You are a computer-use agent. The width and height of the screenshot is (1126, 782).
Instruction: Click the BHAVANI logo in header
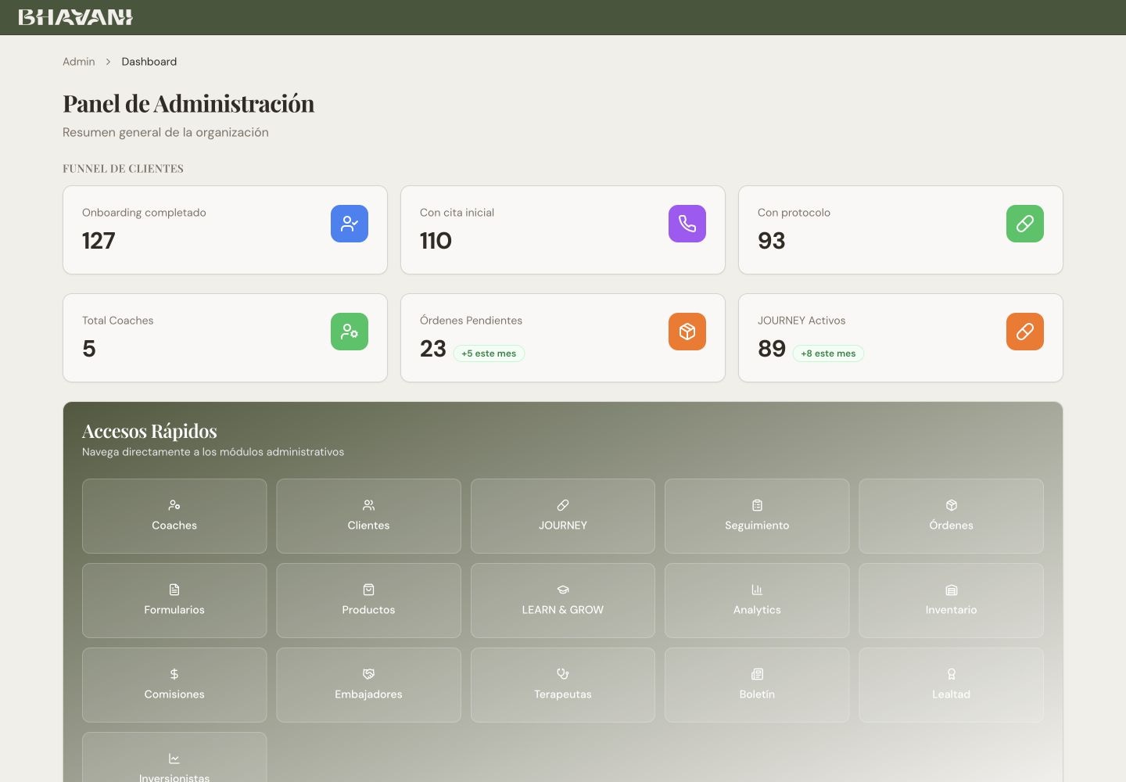(76, 17)
